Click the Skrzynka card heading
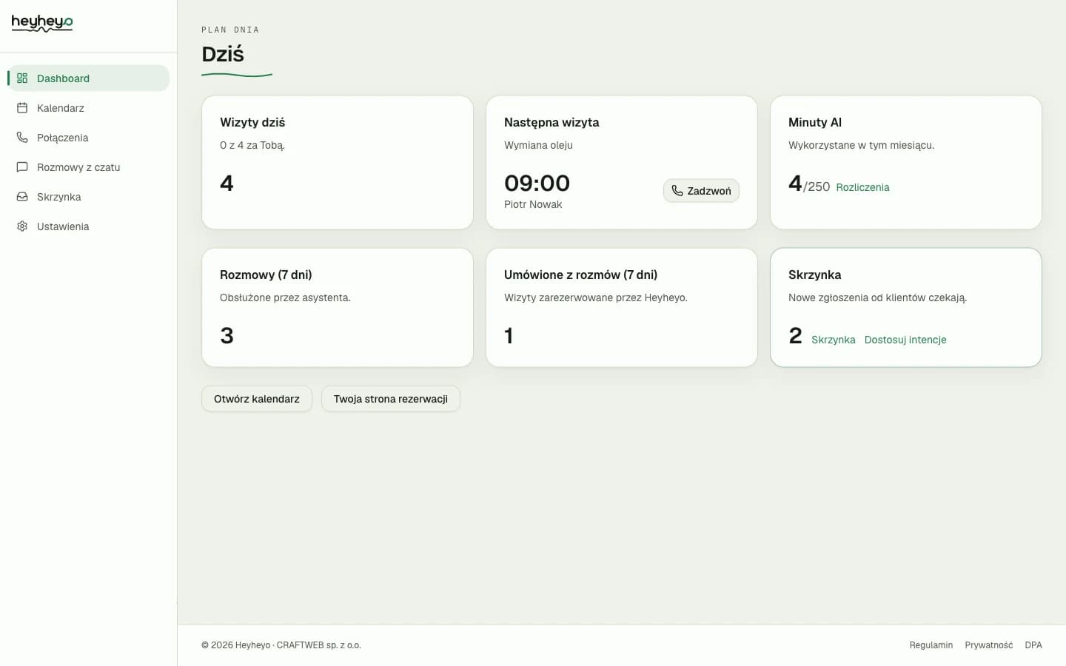This screenshot has height=666, width=1066. pos(814,275)
